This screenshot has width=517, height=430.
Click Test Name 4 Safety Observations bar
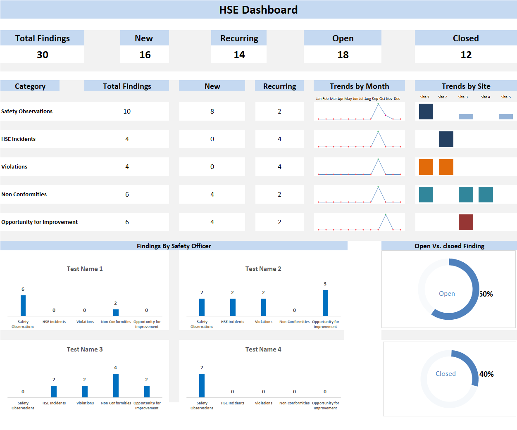[x=202, y=385]
